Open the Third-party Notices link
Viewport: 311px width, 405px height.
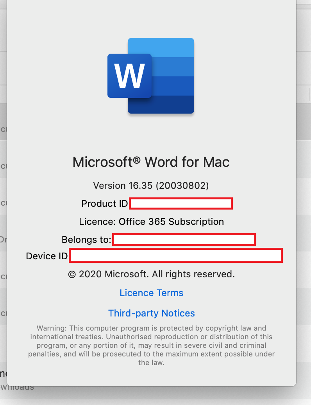click(151, 313)
